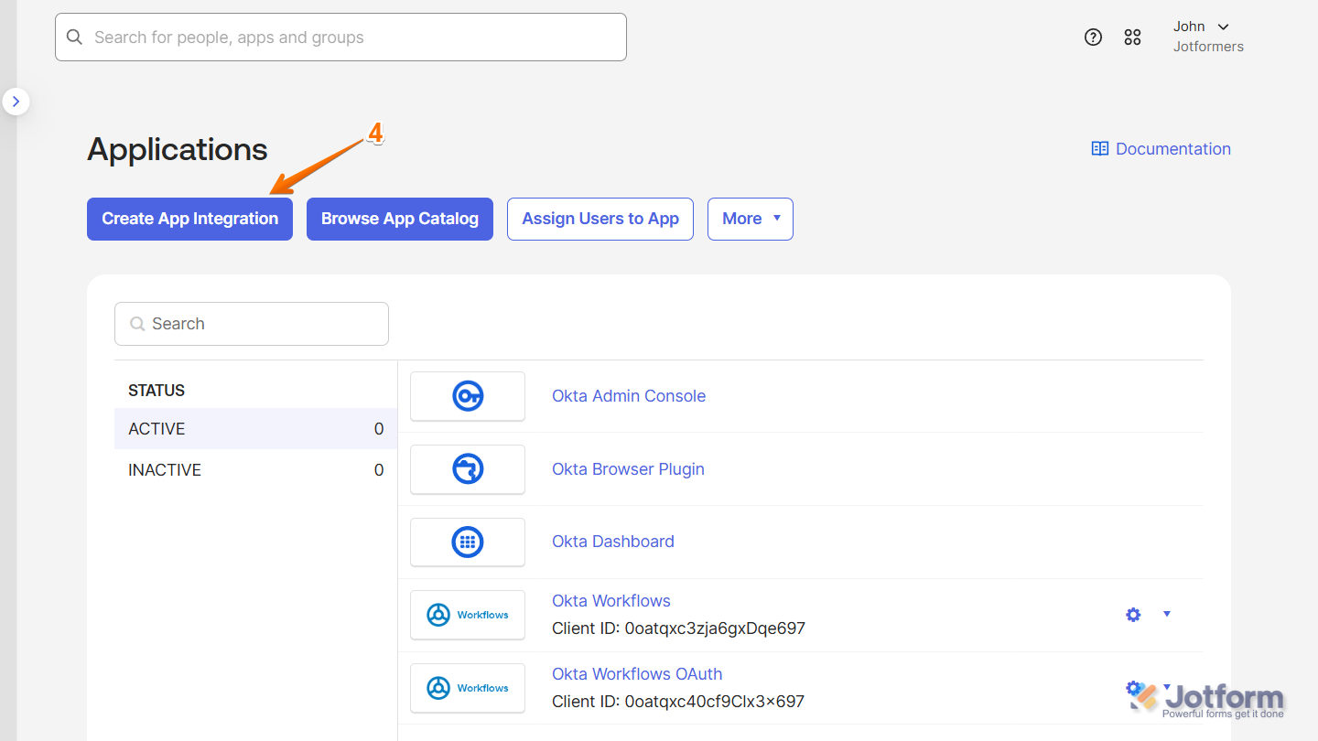Click the gear icon for Okta Workflows

click(1133, 615)
